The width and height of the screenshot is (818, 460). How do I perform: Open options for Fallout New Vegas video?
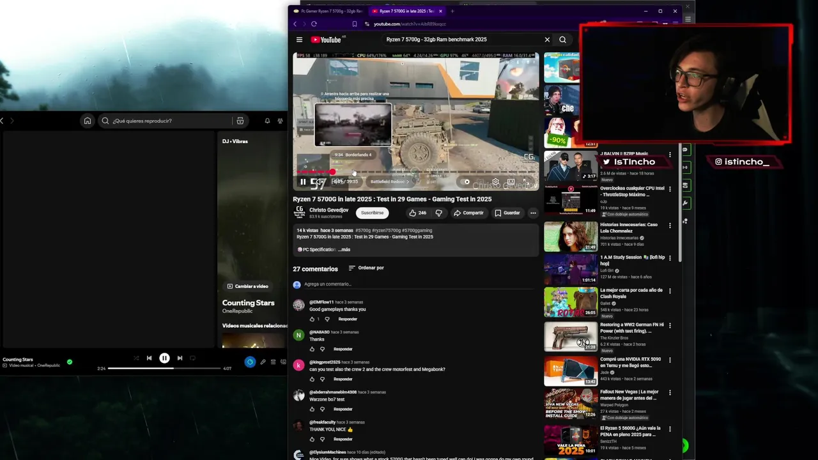[670, 392]
